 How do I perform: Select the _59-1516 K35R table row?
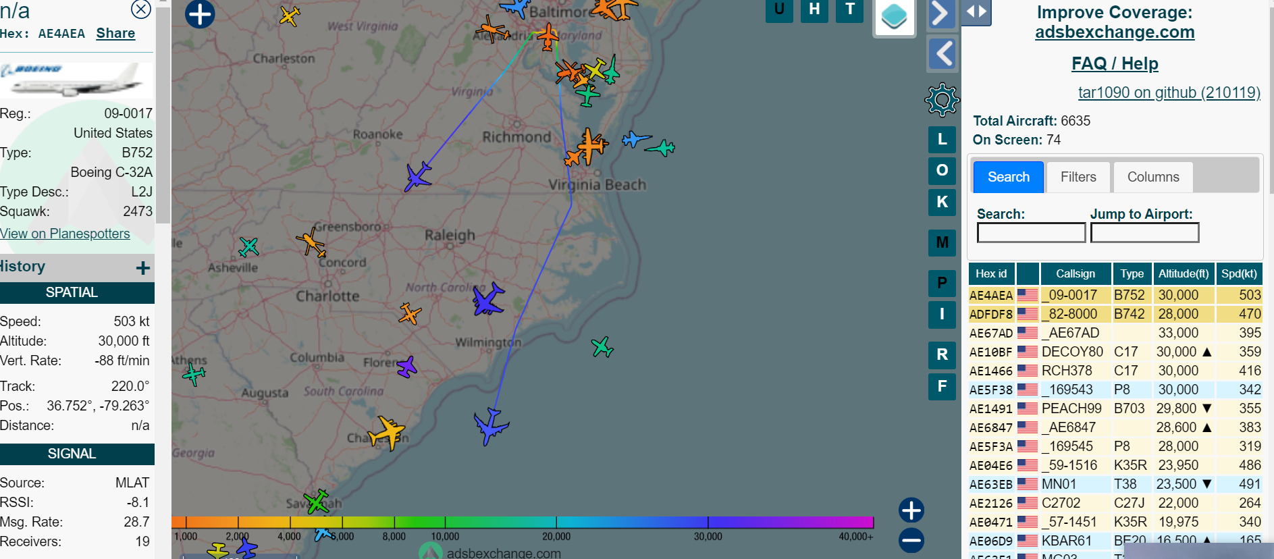(1115, 465)
